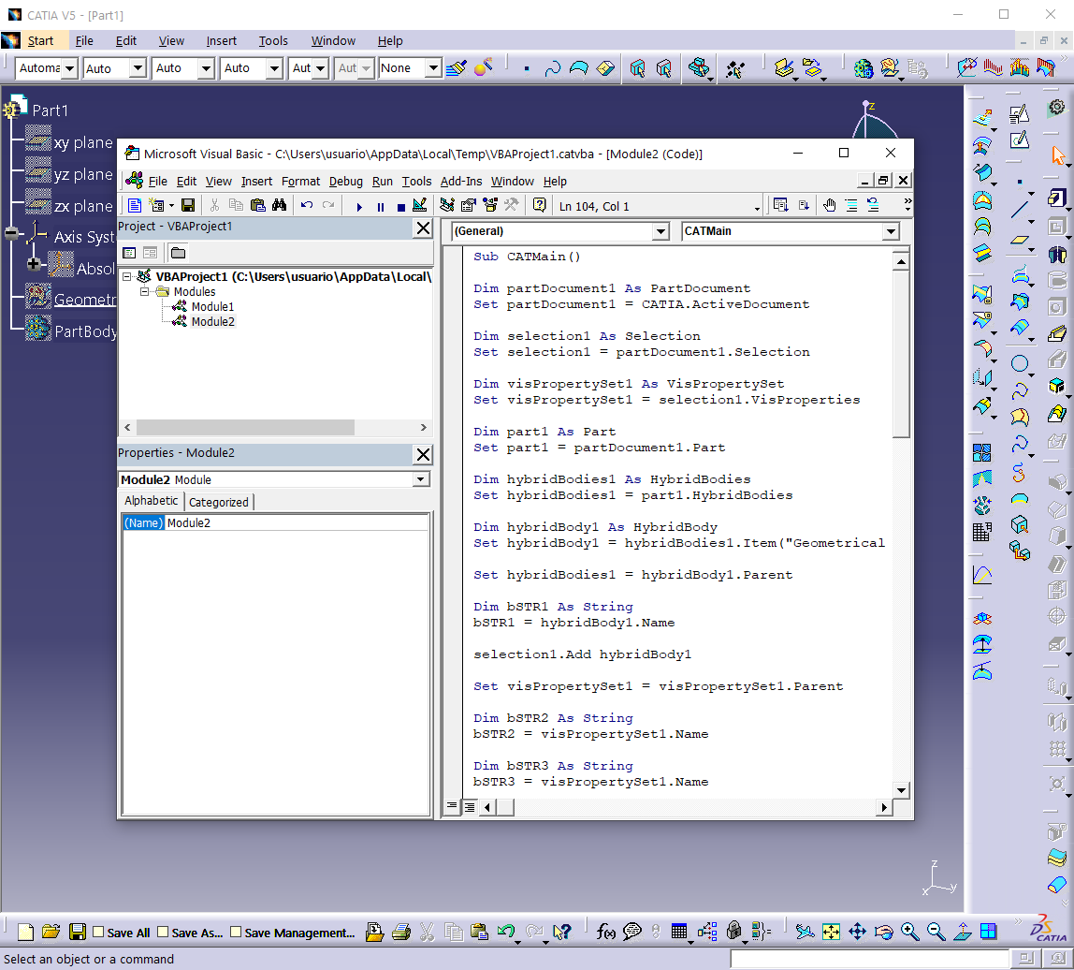The height and width of the screenshot is (970, 1074).
Task: Open the (General) object dropdown
Action: (660, 231)
